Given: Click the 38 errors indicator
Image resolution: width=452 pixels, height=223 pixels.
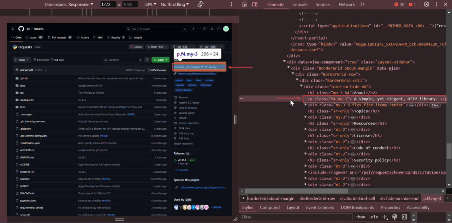Looking at the screenshot, I should pyautogui.click(x=399, y=5).
